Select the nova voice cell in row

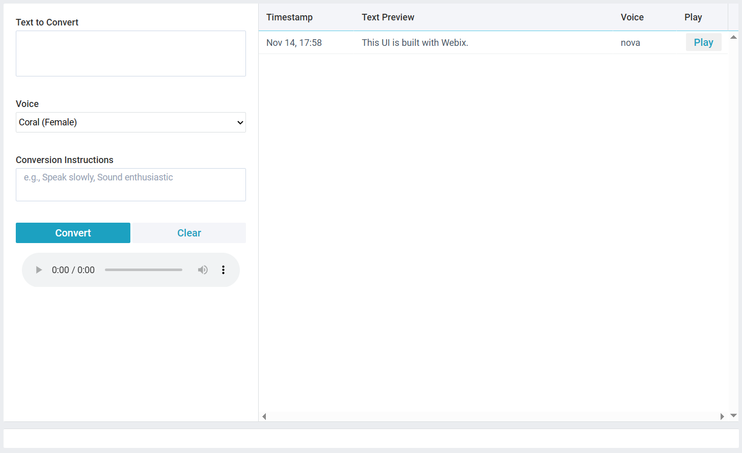(x=630, y=43)
